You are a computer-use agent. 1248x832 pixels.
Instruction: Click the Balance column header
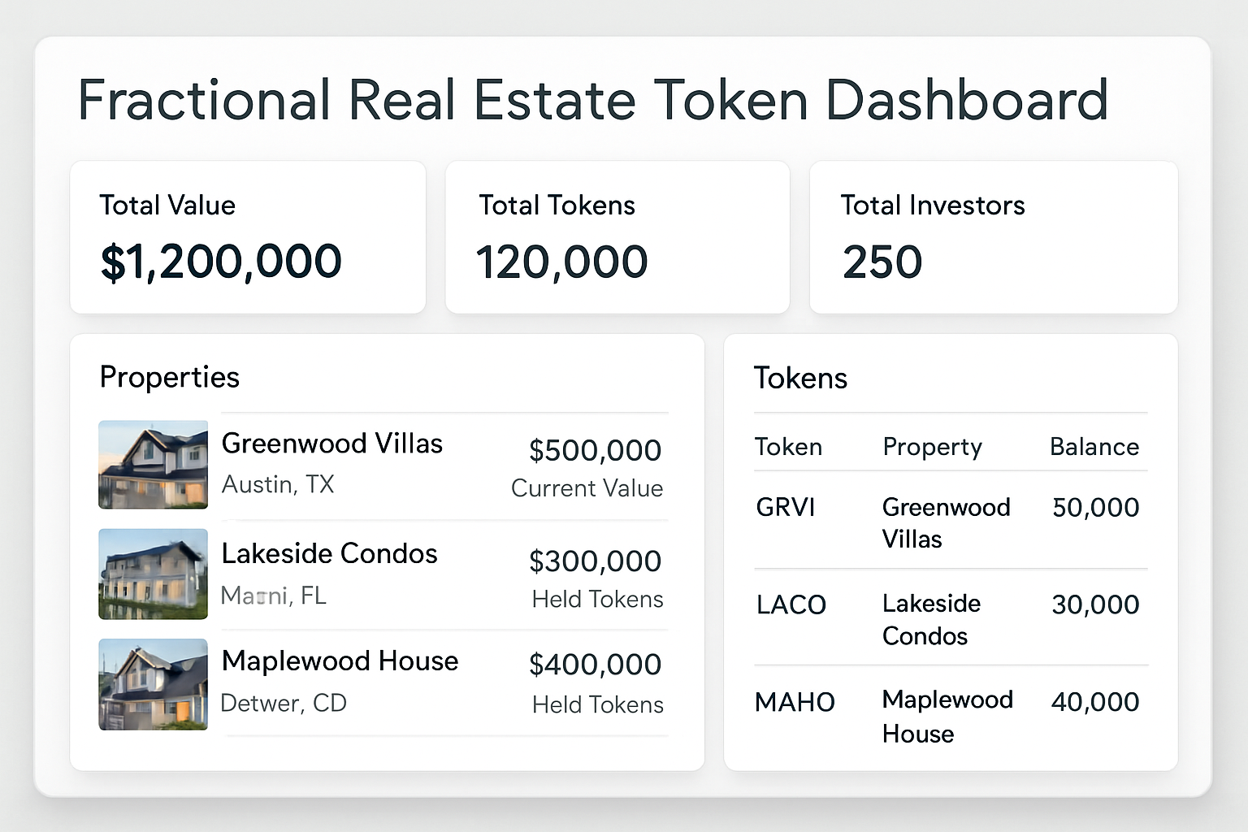1094,446
